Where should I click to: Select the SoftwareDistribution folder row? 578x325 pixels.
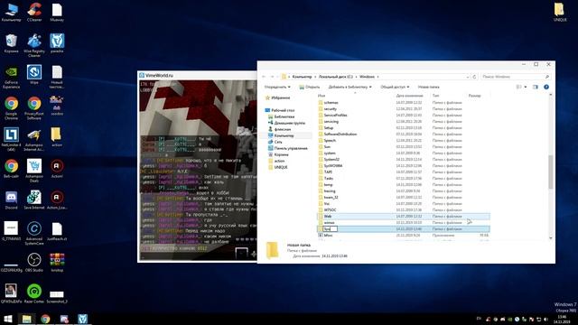(x=404, y=135)
